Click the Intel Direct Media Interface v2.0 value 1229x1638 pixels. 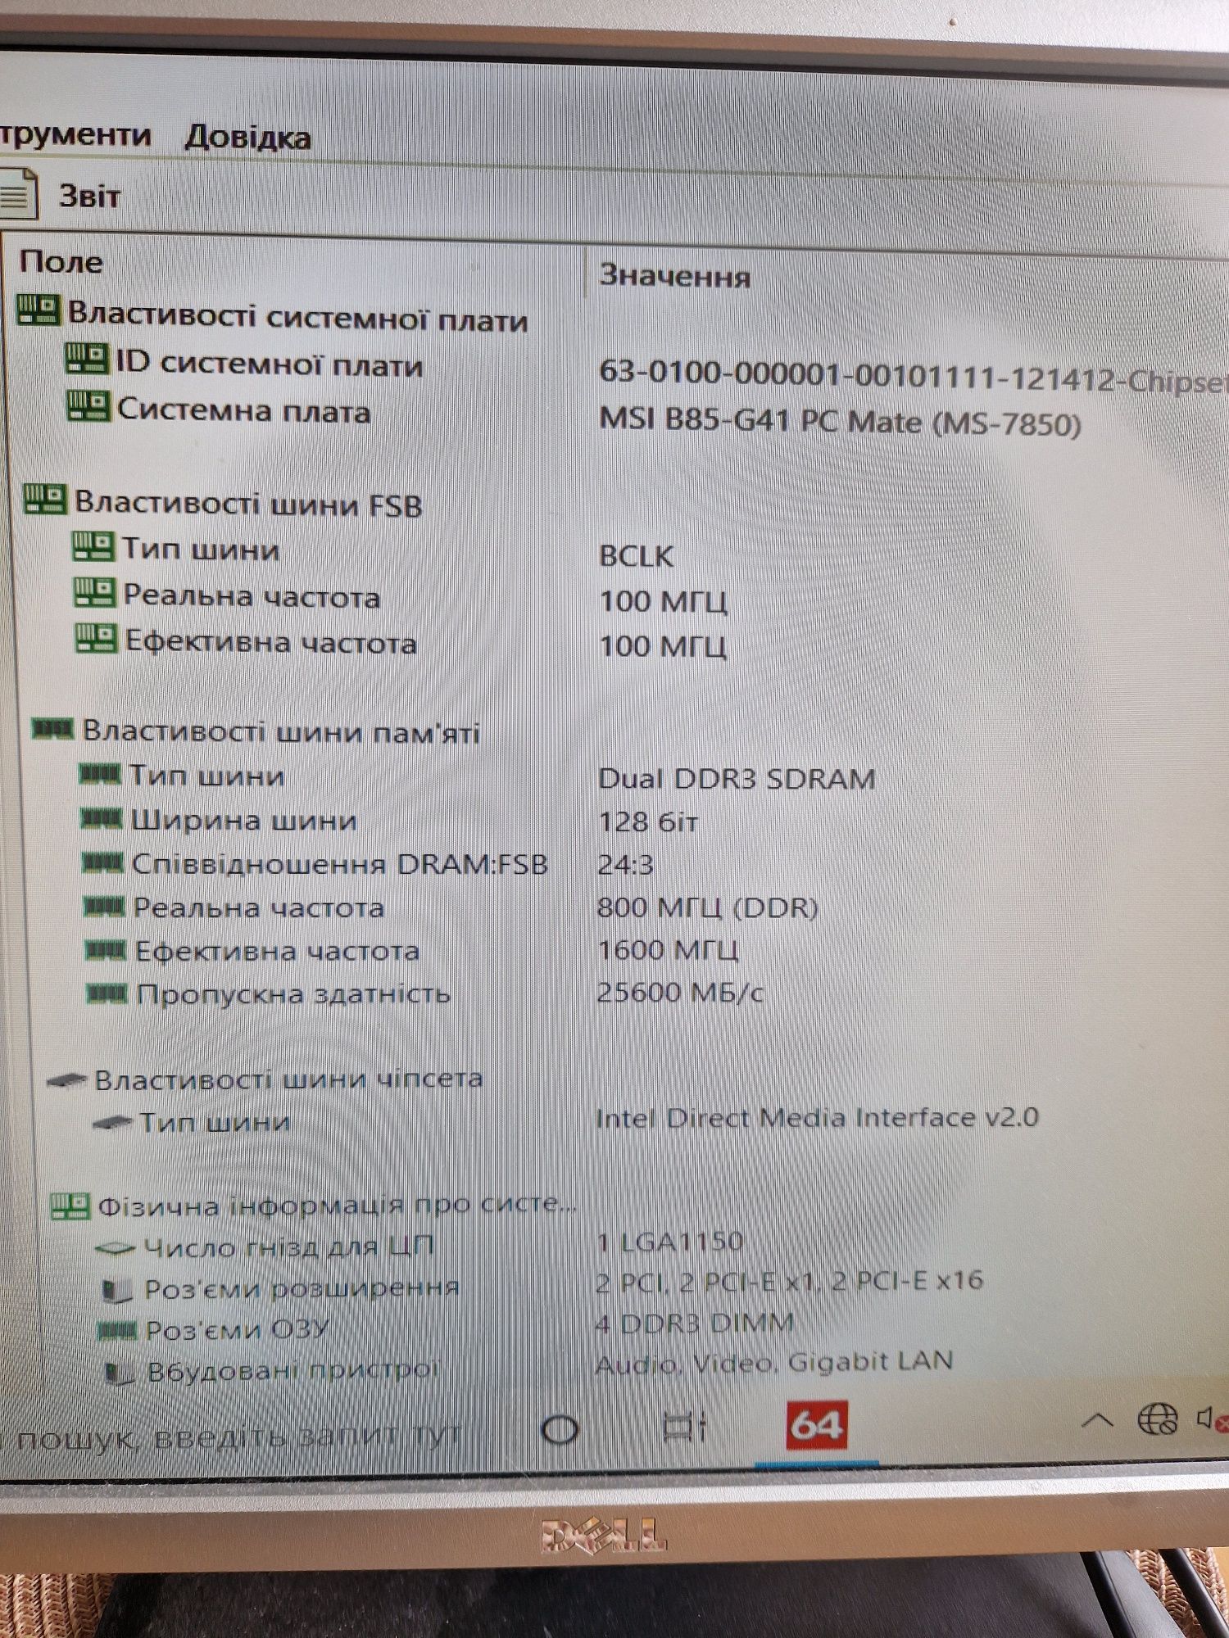point(817,1118)
